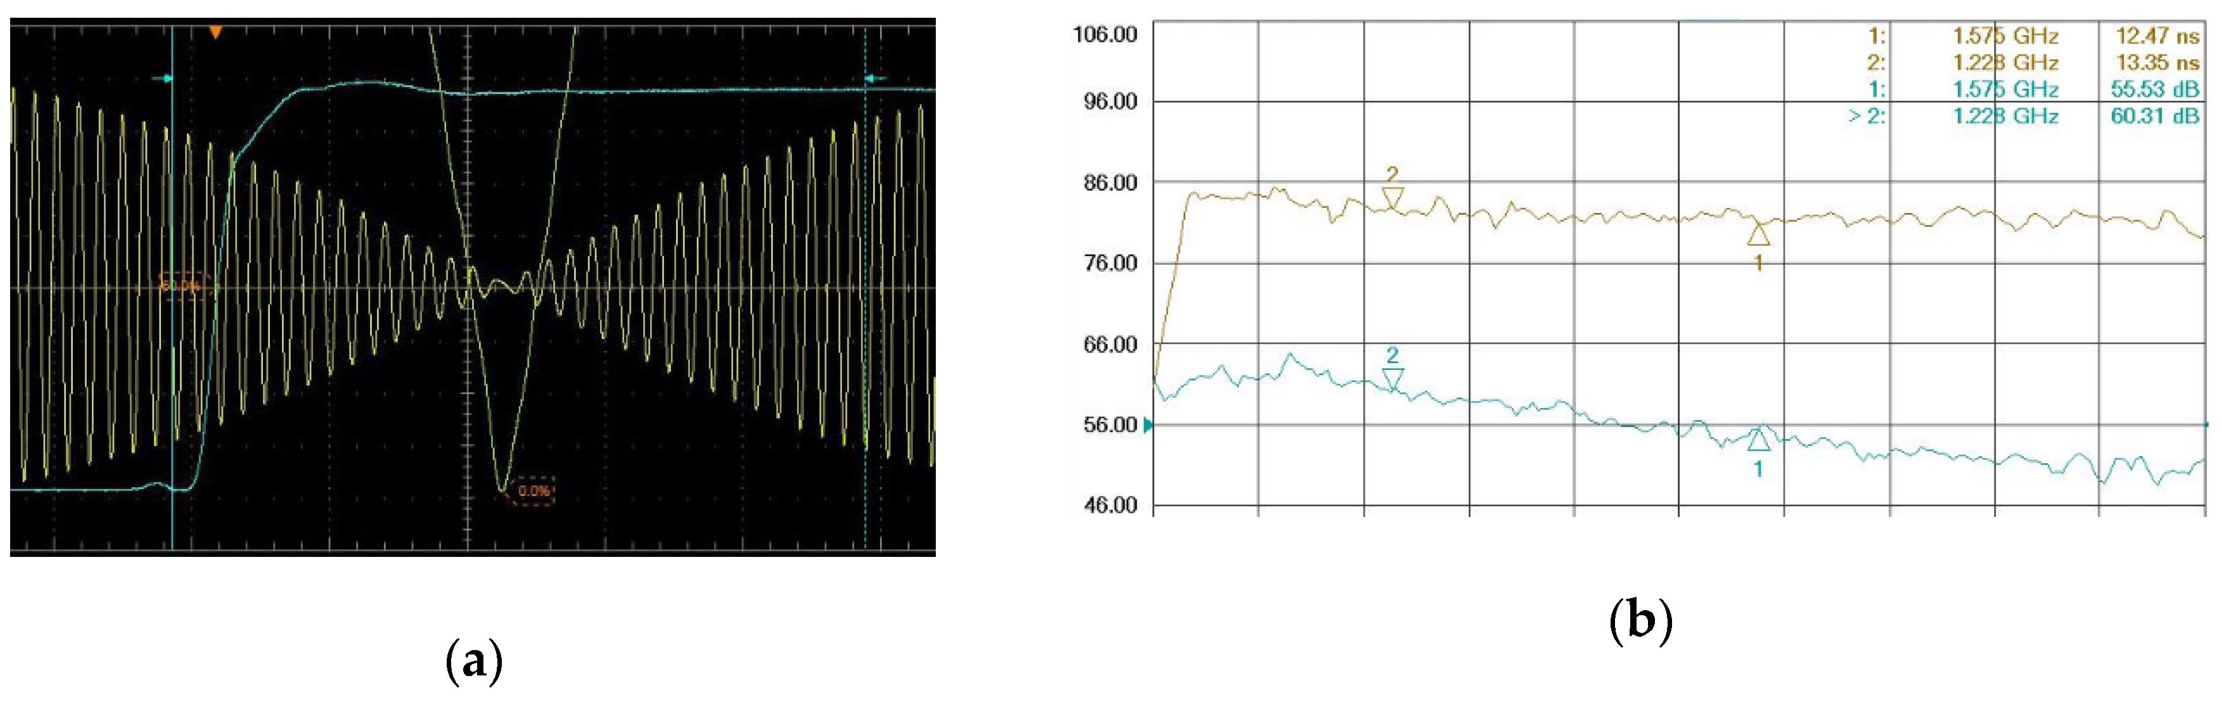Click the 106.00 axis scale label
Image resolution: width=2222 pixels, height=702 pixels.
tap(1104, 34)
